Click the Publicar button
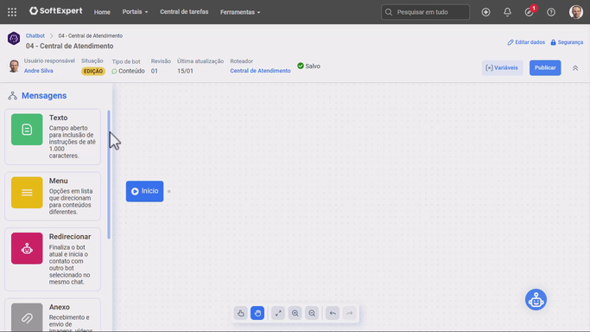Image resolution: width=590 pixels, height=332 pixels. pos(545,67)
